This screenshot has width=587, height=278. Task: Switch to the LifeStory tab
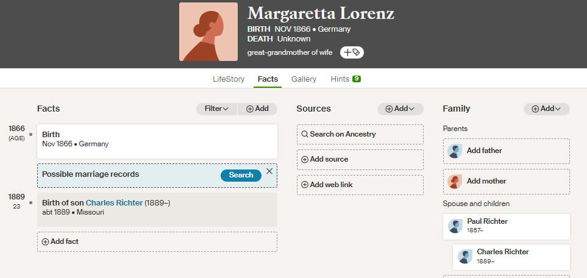pos(229,79)
